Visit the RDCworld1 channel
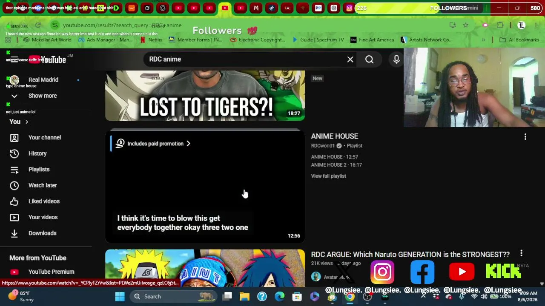This screenshot has width=545, height=306. click(323, 146)
